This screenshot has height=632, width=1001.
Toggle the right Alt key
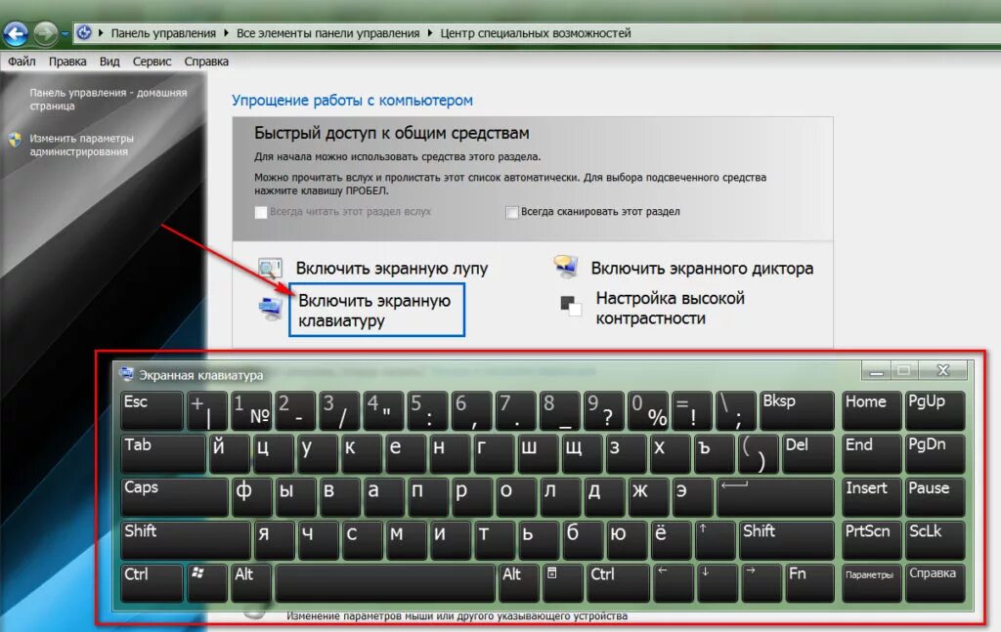coord(519,582)
